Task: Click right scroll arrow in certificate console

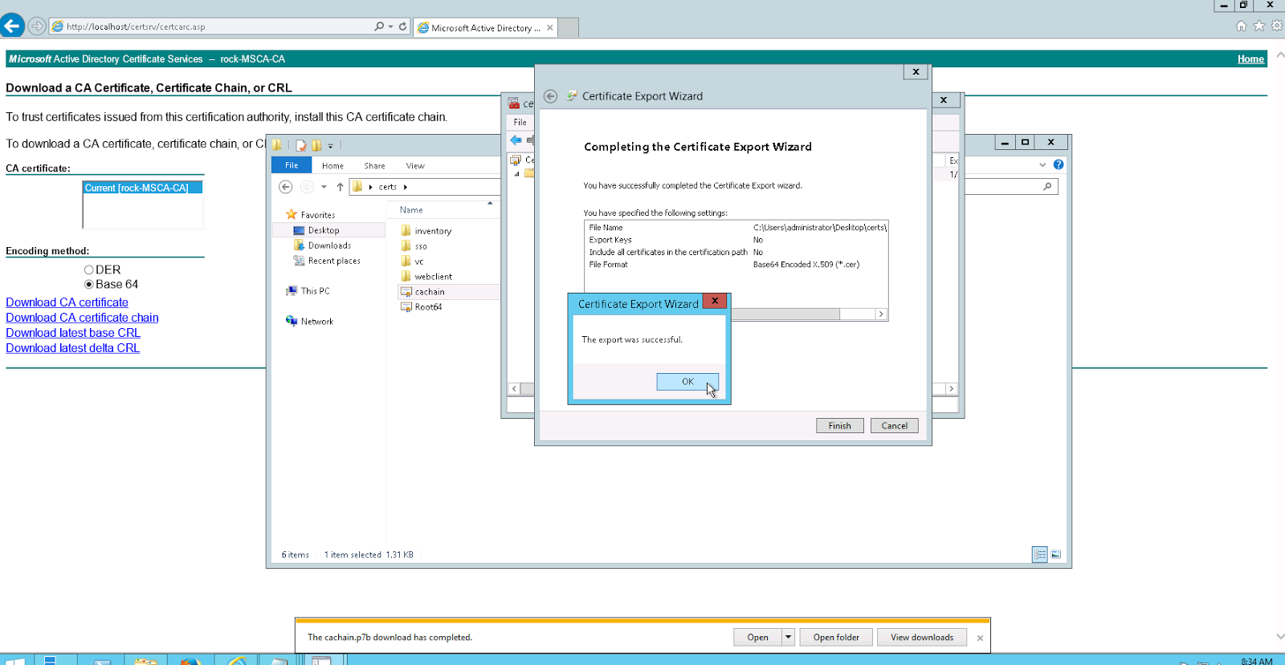Action: pos(951,389)
